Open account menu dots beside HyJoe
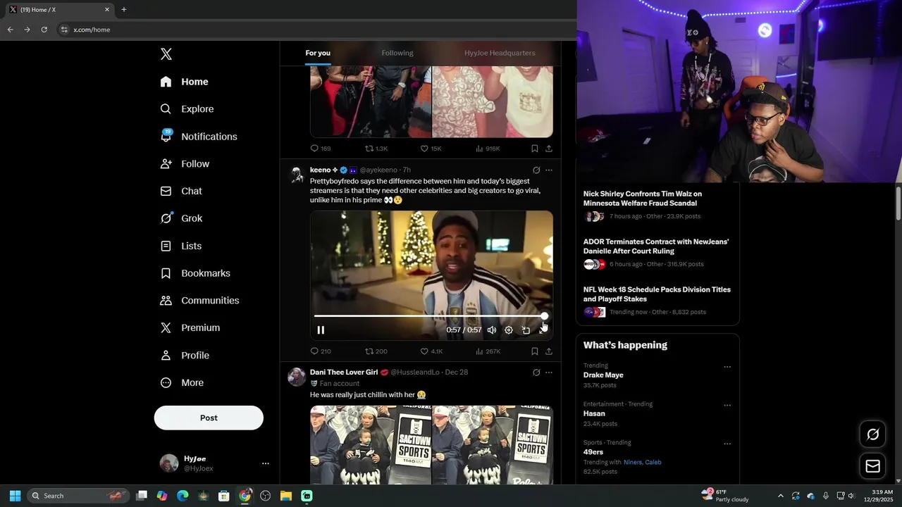Image resolution: width=902 pixels, height=507 pixels. 266,463
